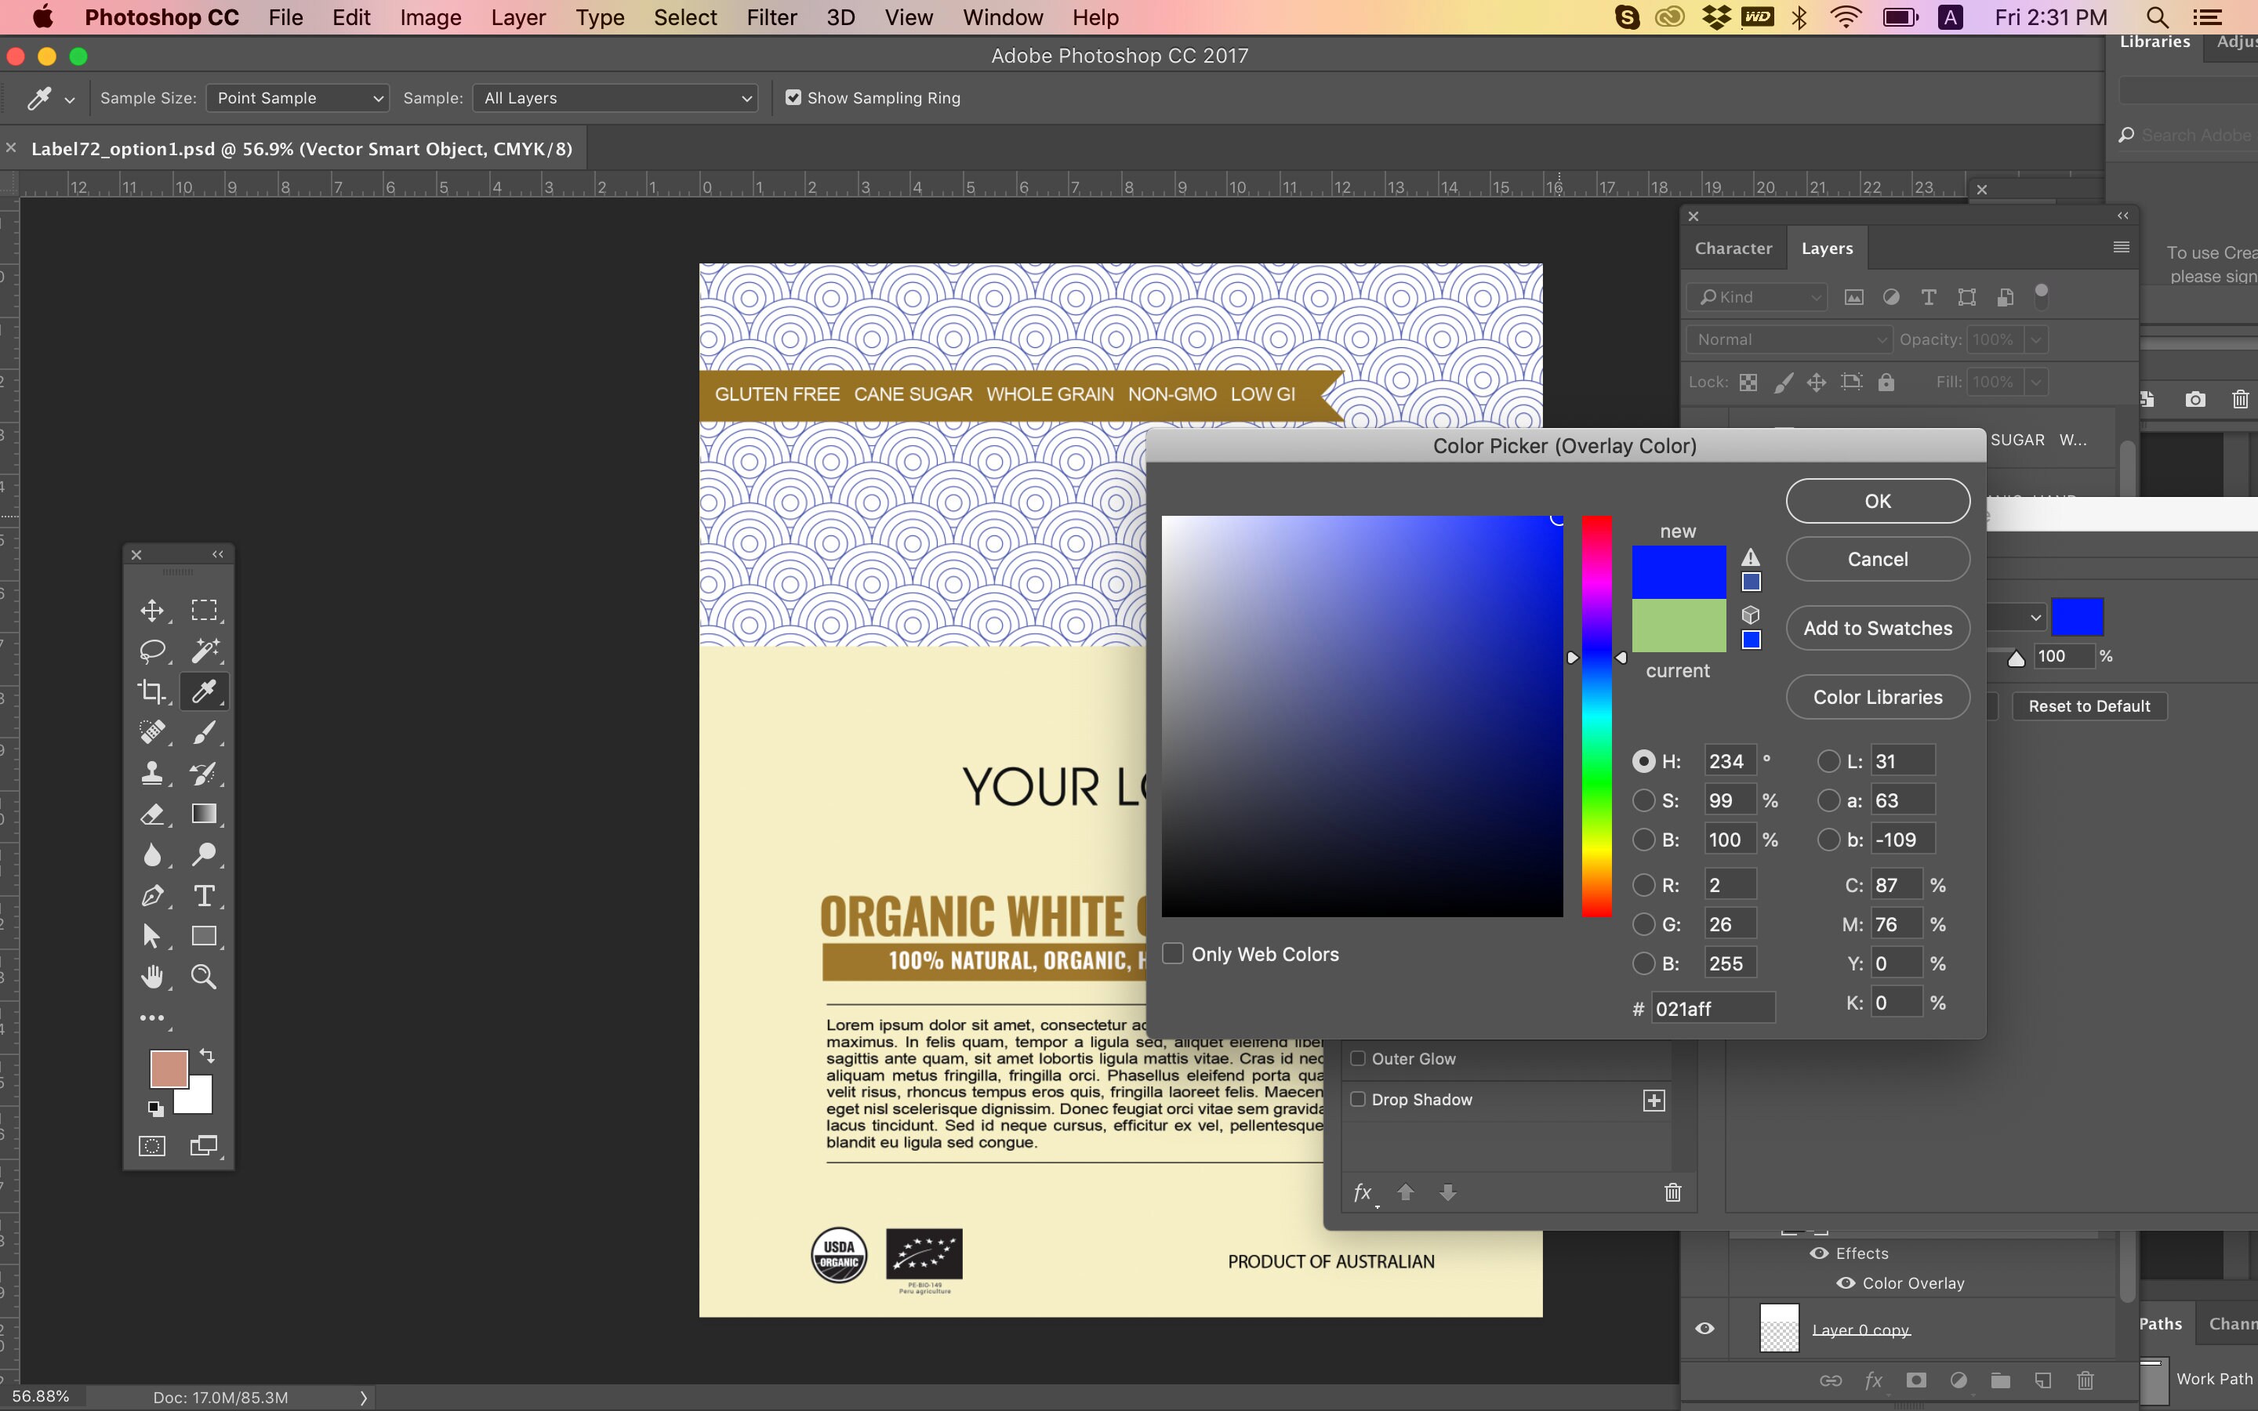2258x1411 pixels.
Task: Enable Only Web Colors checkbox
Action: pyautogui.click(x=1173, y=954)
